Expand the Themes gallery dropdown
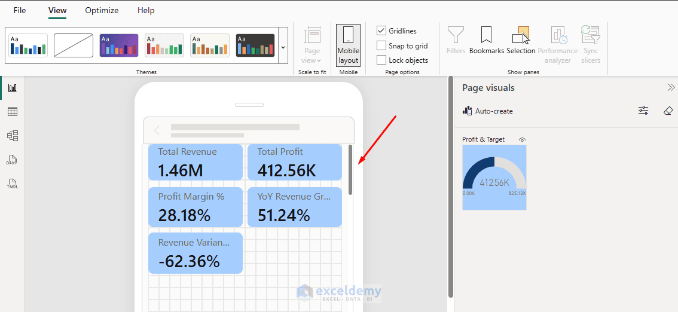This screenshot has height=312, width=678. (283, 47)
